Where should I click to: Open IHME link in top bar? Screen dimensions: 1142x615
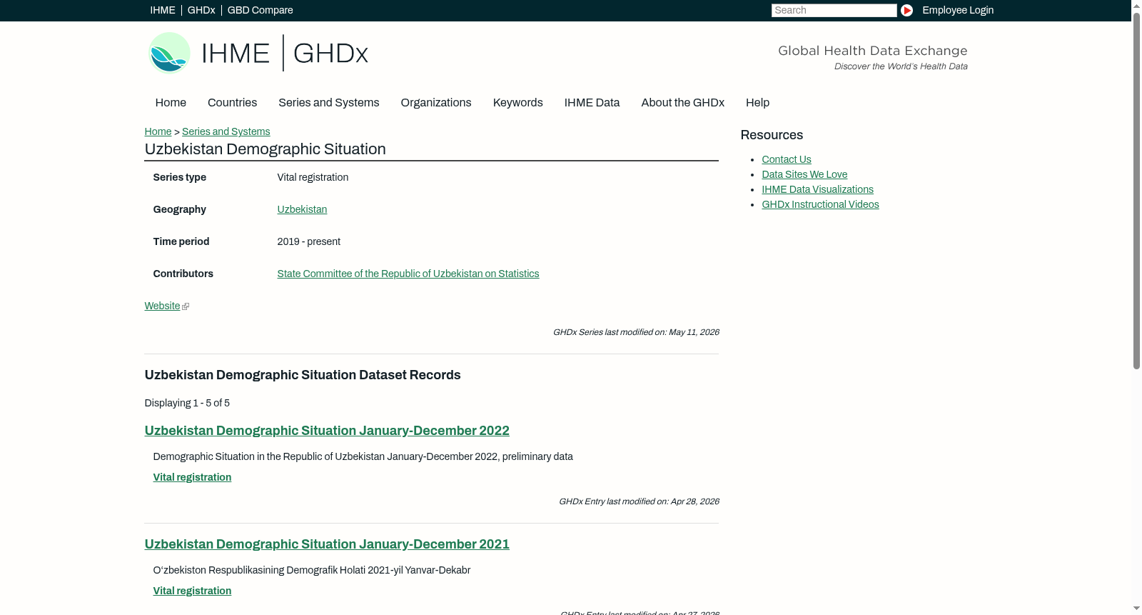tap(163, 10)
